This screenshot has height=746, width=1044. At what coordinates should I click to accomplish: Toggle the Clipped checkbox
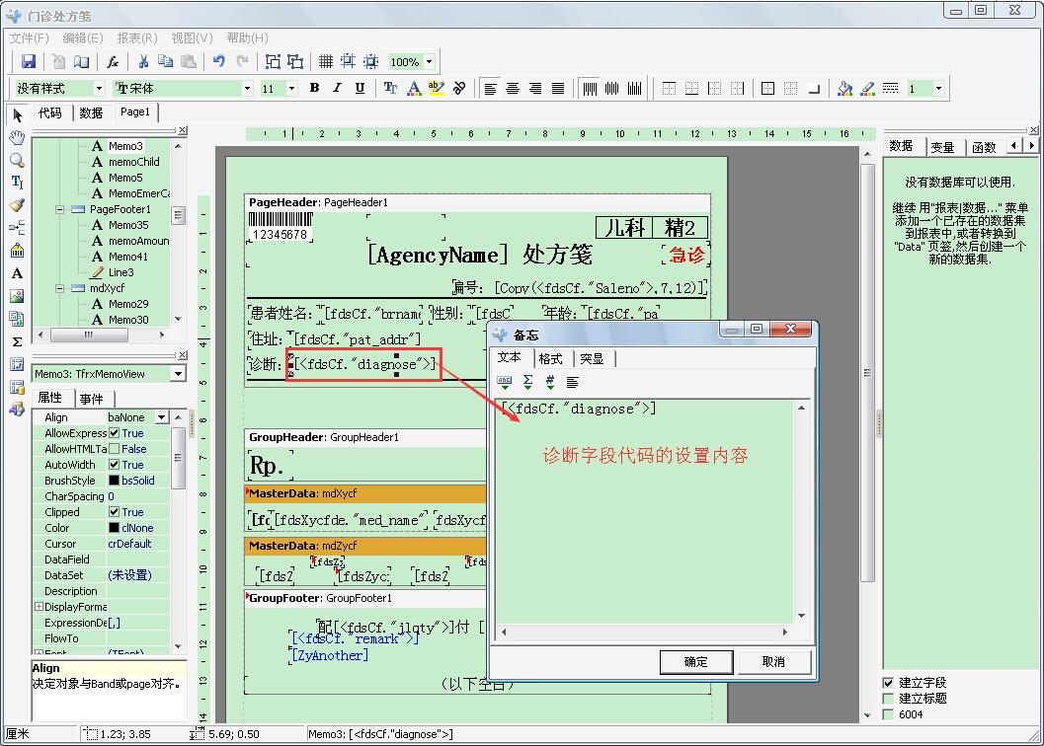[x=114, y=512]
